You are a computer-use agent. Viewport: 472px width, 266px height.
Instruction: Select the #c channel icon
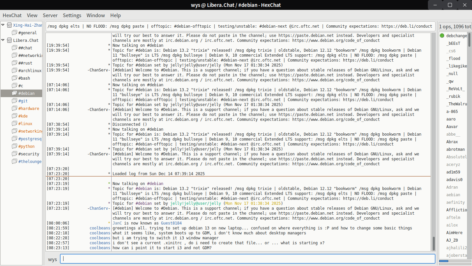pos(14,86)
